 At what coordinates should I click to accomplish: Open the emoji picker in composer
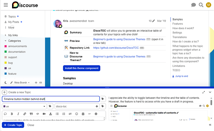[x=77, y=114]
